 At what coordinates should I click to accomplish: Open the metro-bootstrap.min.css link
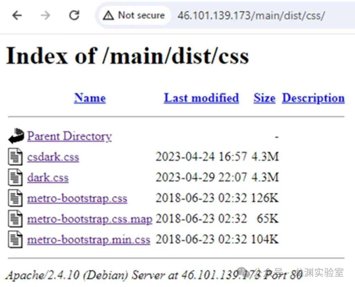click(x=89, y=240)
